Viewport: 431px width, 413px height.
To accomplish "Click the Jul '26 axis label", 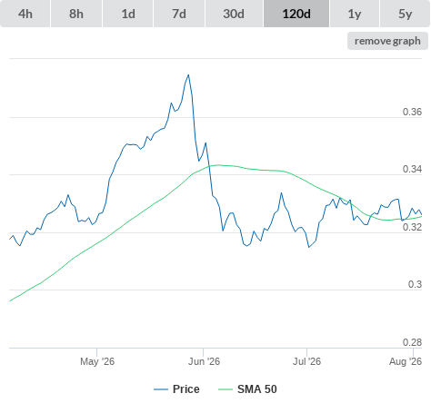I will tap(306, 361).
